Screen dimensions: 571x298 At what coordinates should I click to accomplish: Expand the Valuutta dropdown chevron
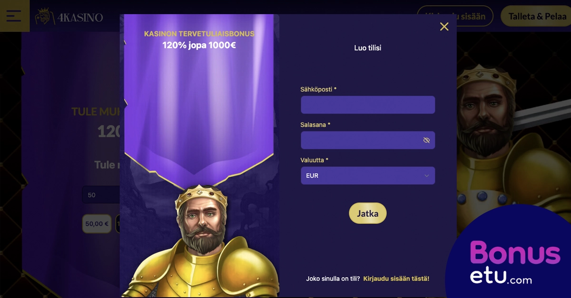pyautogui.click(x=426, y=176)
